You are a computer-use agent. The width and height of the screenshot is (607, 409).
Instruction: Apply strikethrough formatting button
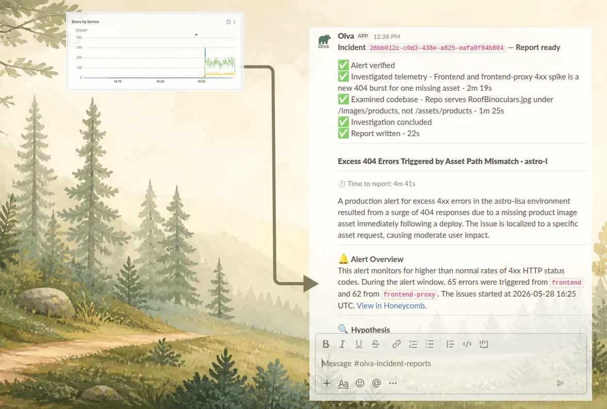point(375,344)
